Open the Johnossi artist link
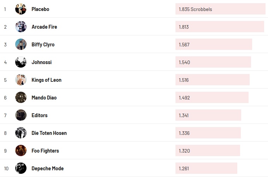 [41, 62]
